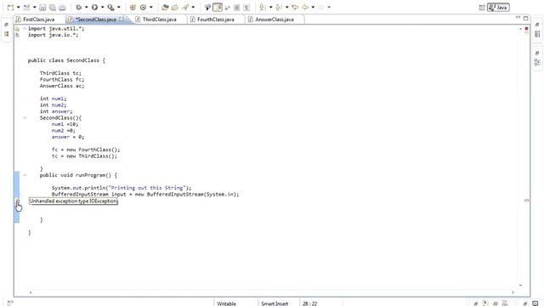Select the Java perspective button

[x=498, y=8]
